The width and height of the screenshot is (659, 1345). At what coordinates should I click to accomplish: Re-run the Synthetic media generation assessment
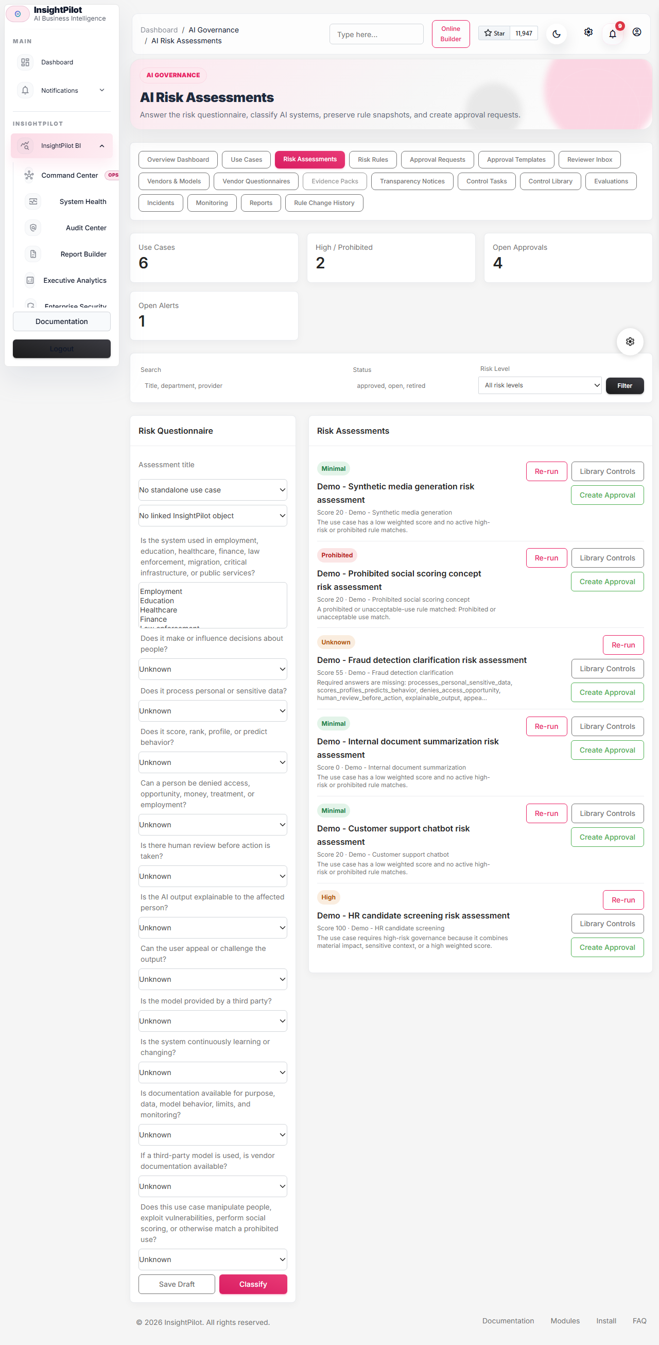coord(546,471)
